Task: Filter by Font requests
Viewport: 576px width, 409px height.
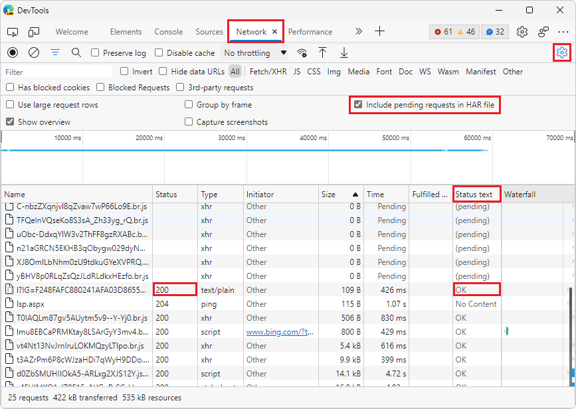Action: [x=384, y=72]
